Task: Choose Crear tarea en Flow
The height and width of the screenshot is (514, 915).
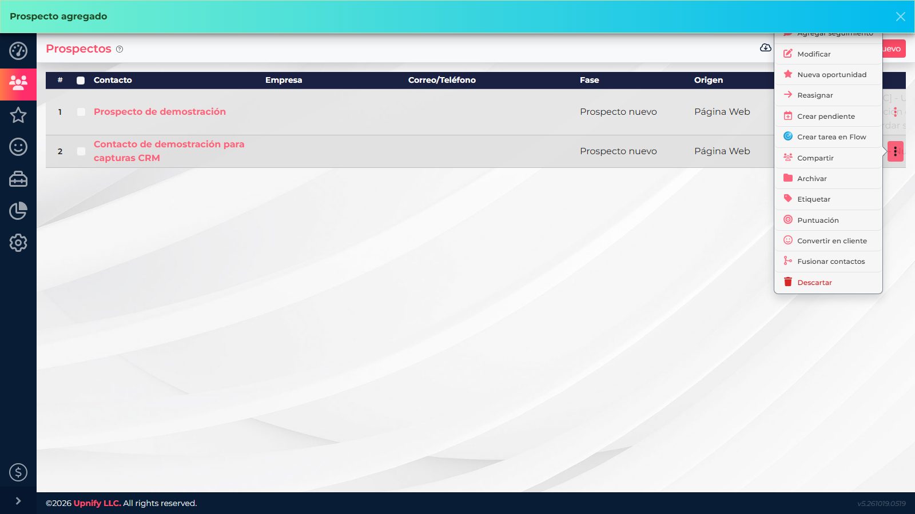Action: 828,137
